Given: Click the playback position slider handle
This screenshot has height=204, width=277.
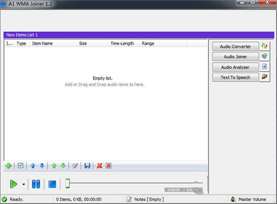Looking at the screenshot, I should coord(67,183).
